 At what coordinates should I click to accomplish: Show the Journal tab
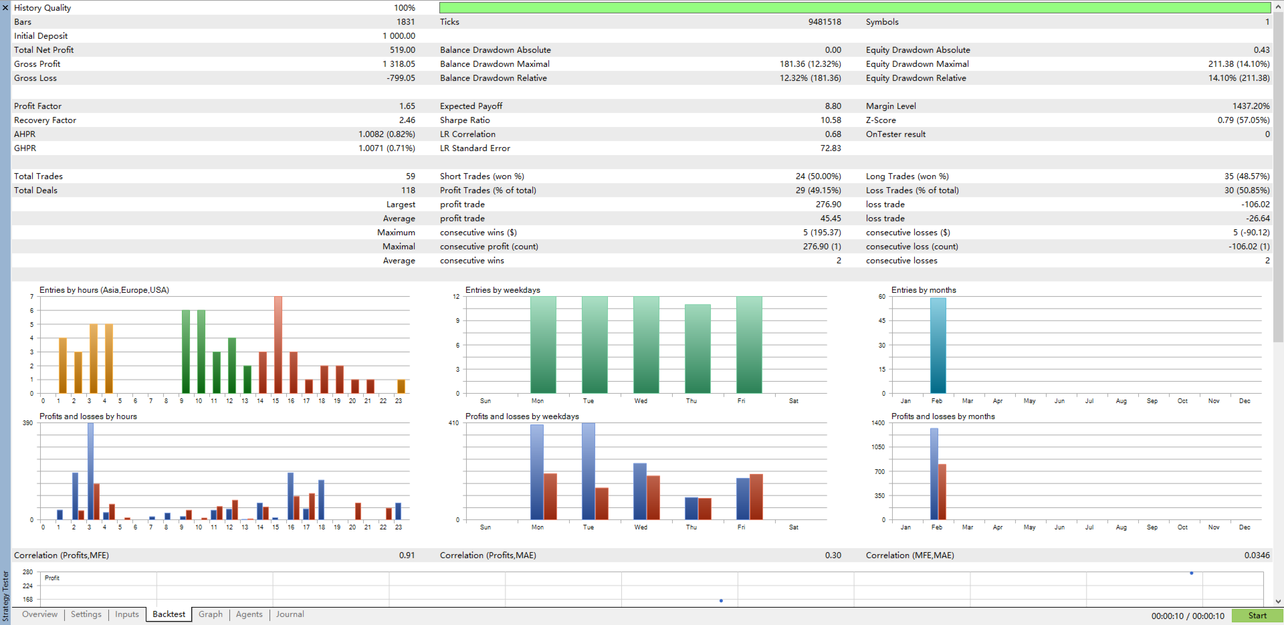290,614
